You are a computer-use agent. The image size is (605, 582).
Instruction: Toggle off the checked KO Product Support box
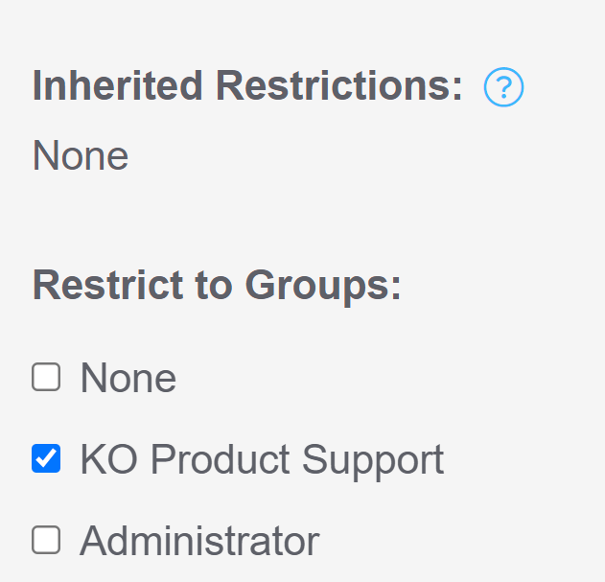46,459
